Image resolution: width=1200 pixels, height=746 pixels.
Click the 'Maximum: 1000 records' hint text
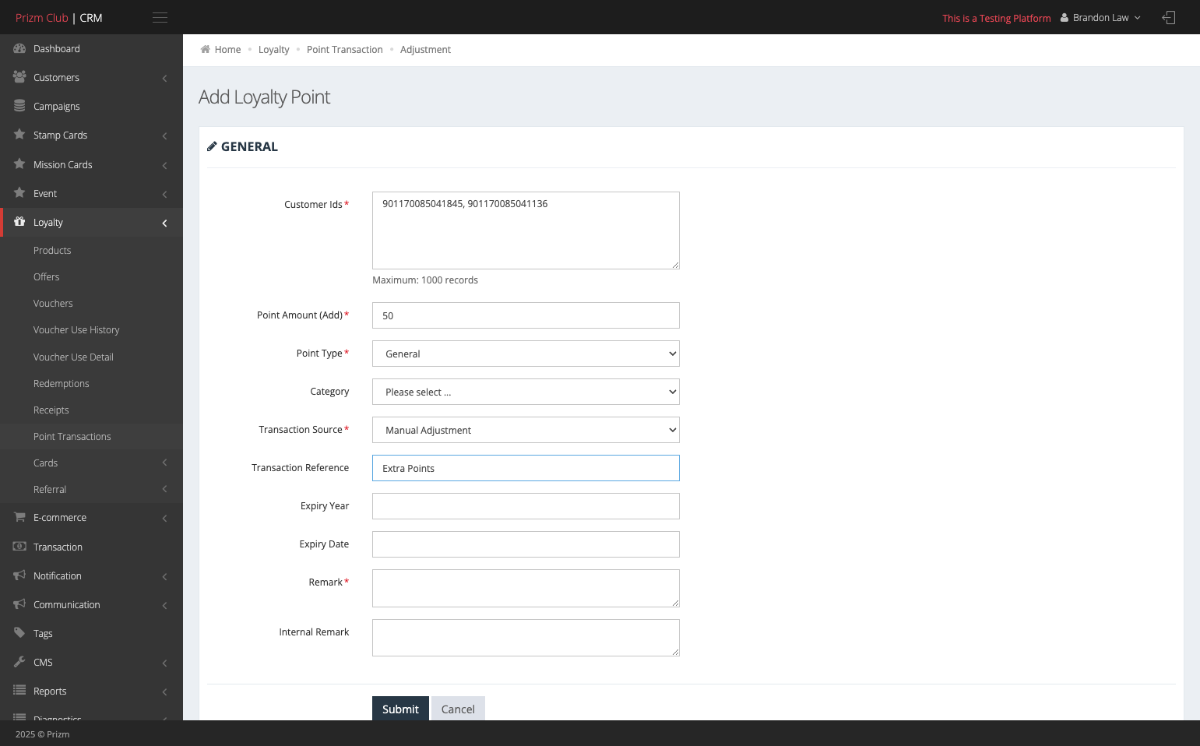425,280
